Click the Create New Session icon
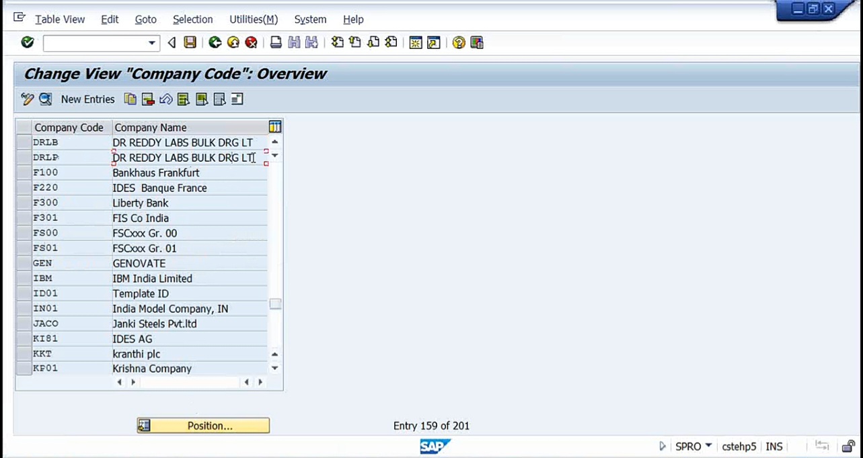 [416, 42]
